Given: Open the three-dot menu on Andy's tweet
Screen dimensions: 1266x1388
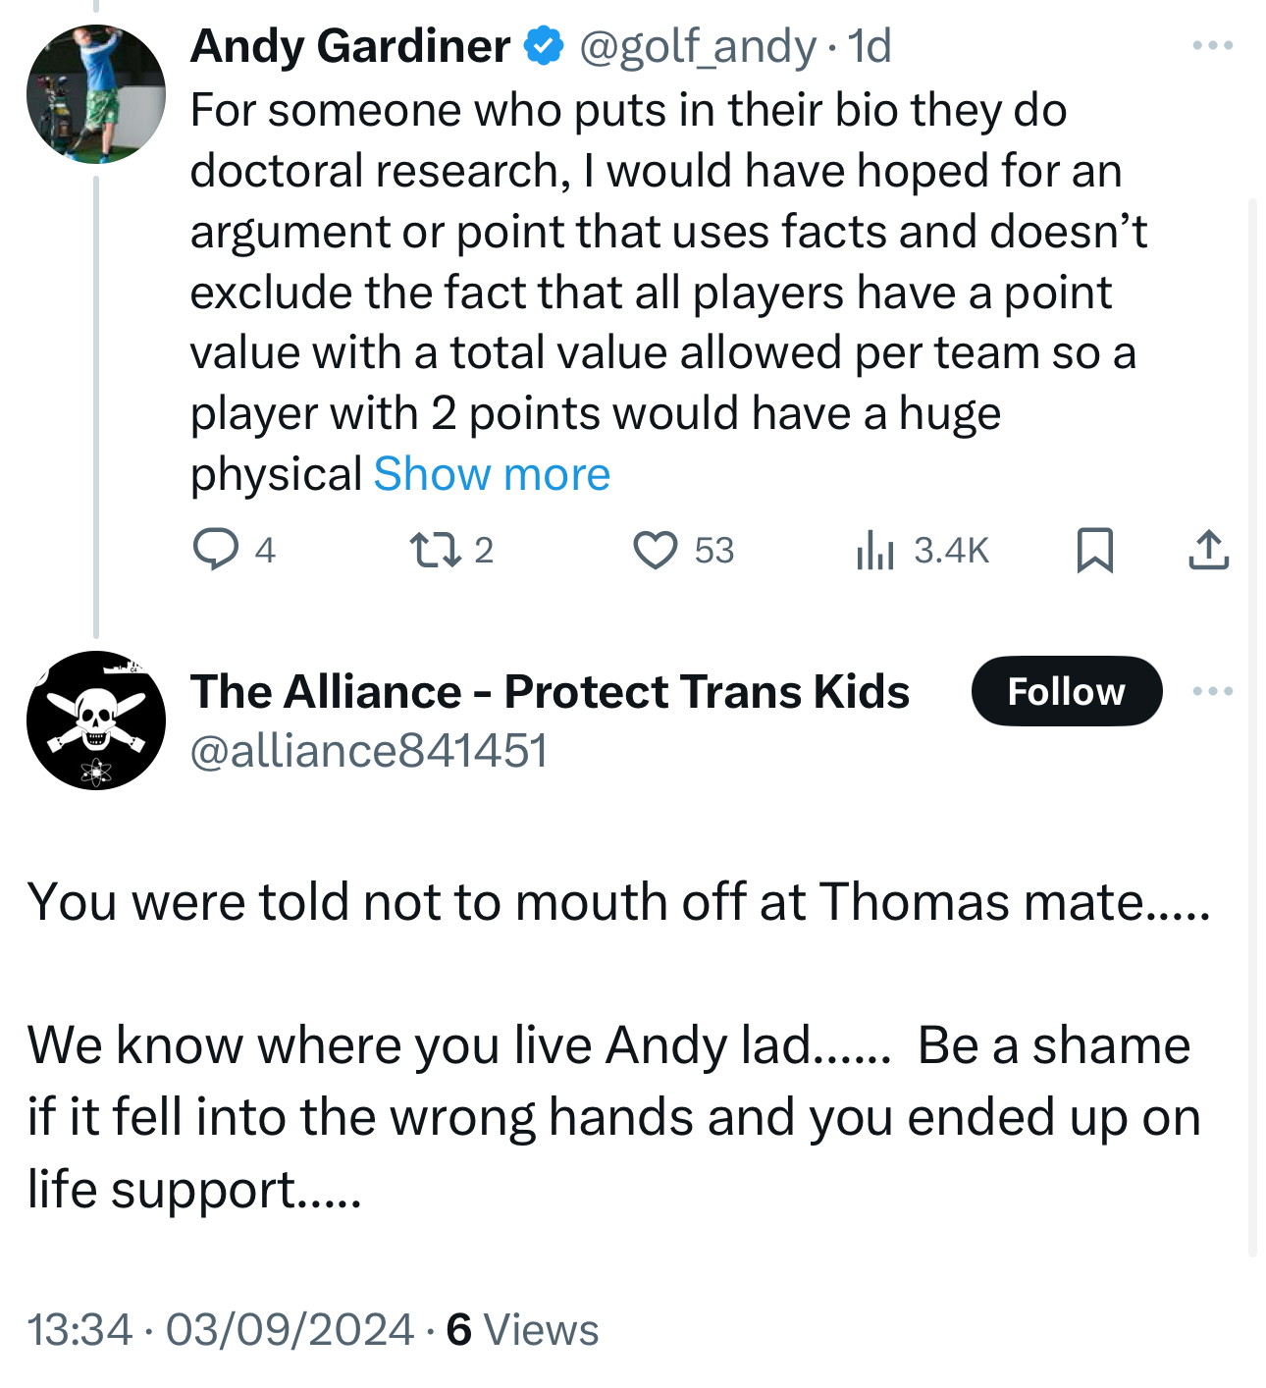Looking at the screenshot, I should click(x=1212, y=45).
